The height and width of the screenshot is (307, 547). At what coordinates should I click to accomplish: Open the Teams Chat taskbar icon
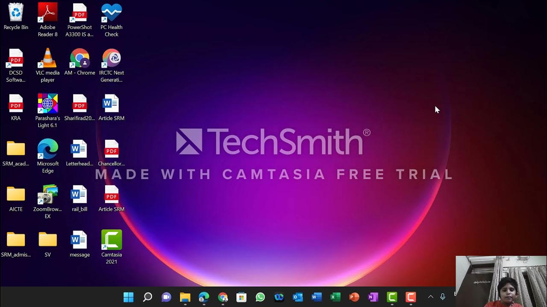click(166, 297)
